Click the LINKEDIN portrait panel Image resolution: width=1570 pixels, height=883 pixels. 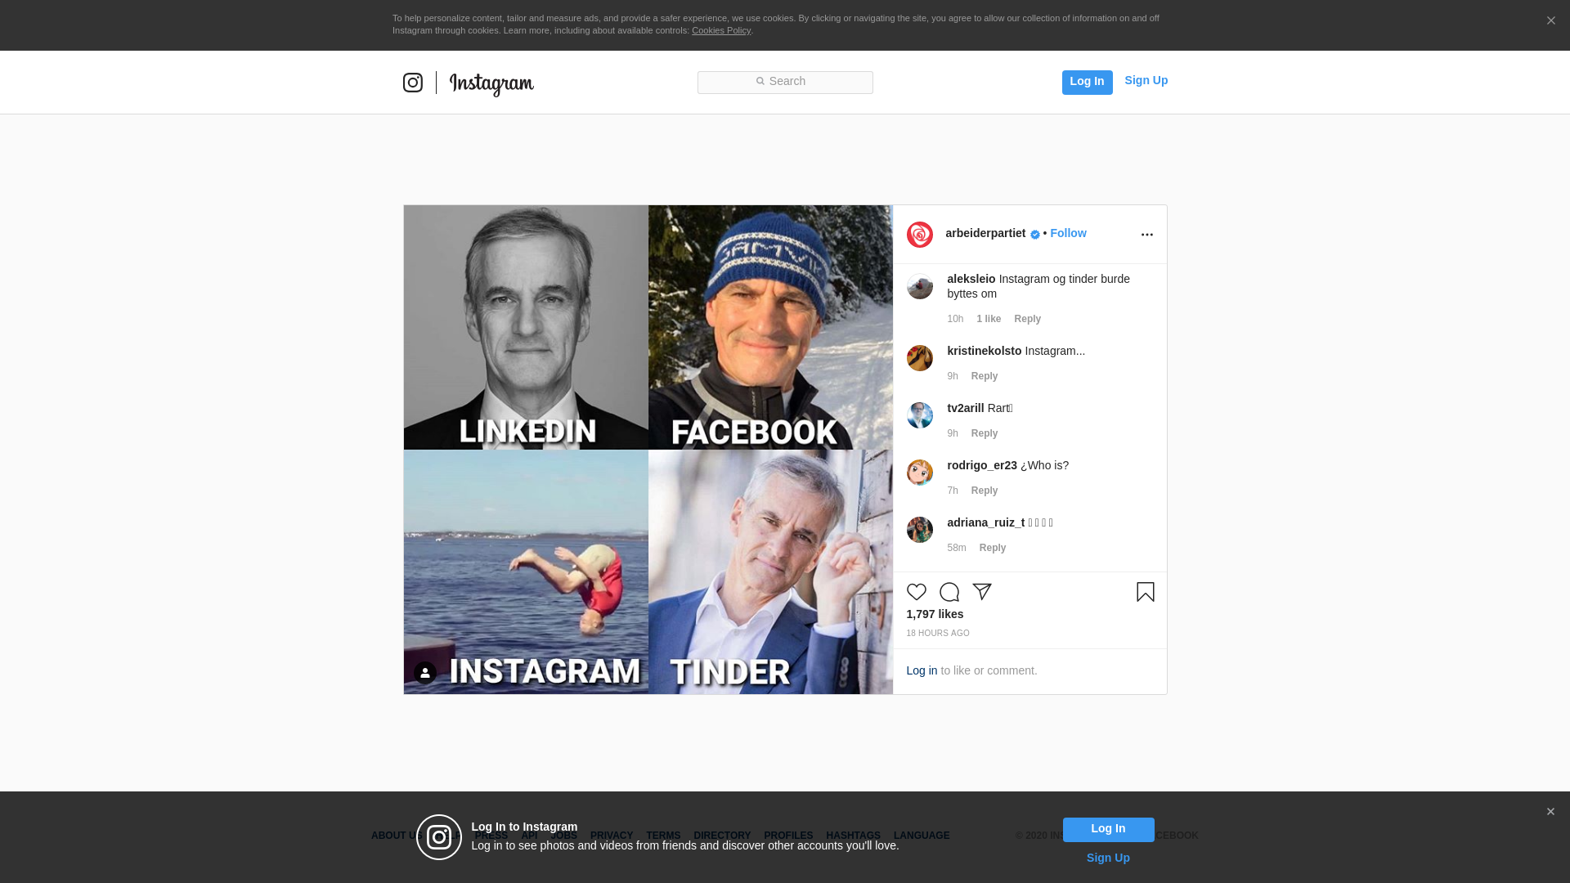coord(526,327)
